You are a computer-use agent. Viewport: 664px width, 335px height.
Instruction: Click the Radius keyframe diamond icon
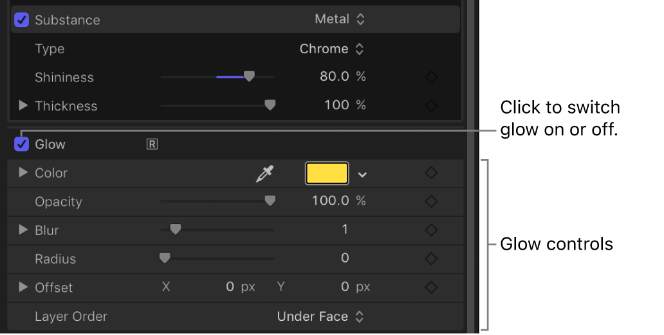431,259
